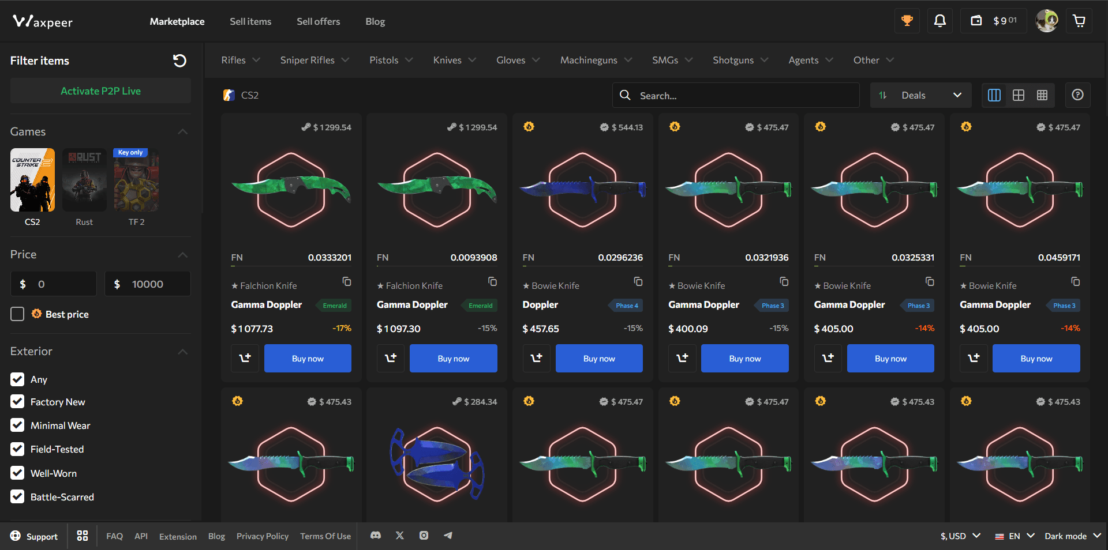Click the user profile avatar
The width and height of the screenshot is (1108, 550).
(1046, 21)
